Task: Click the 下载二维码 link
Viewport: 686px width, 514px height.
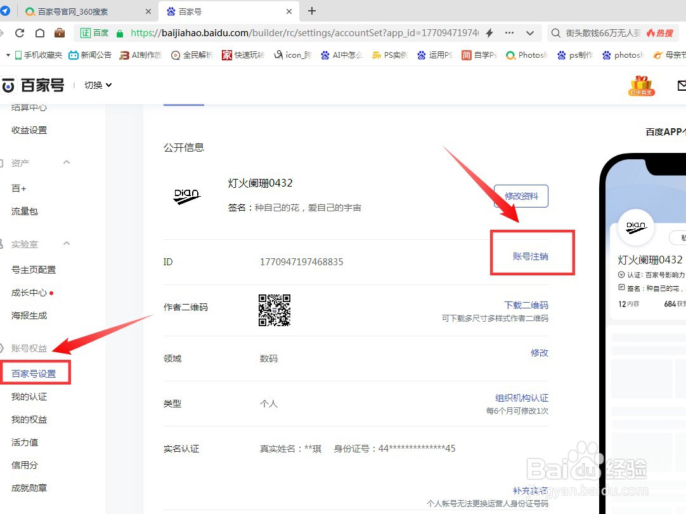Action: click(x=526, y=305)
